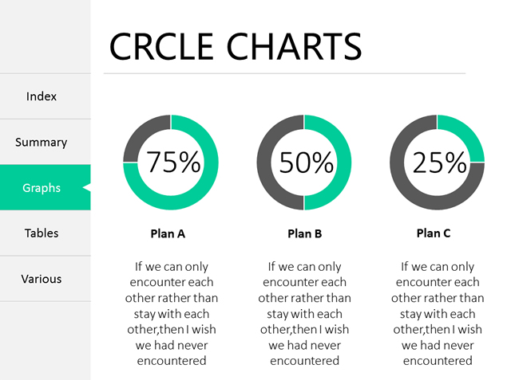Select the 25% donut chart
The width and height of the screenshot is (507, 380).
click(x=438, y=163)
